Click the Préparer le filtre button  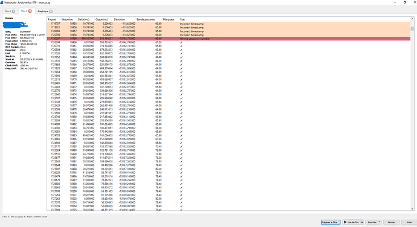coord(331,222)
